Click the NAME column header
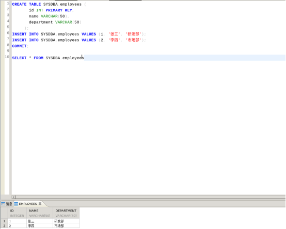286x229 pixels. click(x=40, y=213)
